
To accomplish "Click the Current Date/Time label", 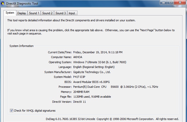I will 60,52.
